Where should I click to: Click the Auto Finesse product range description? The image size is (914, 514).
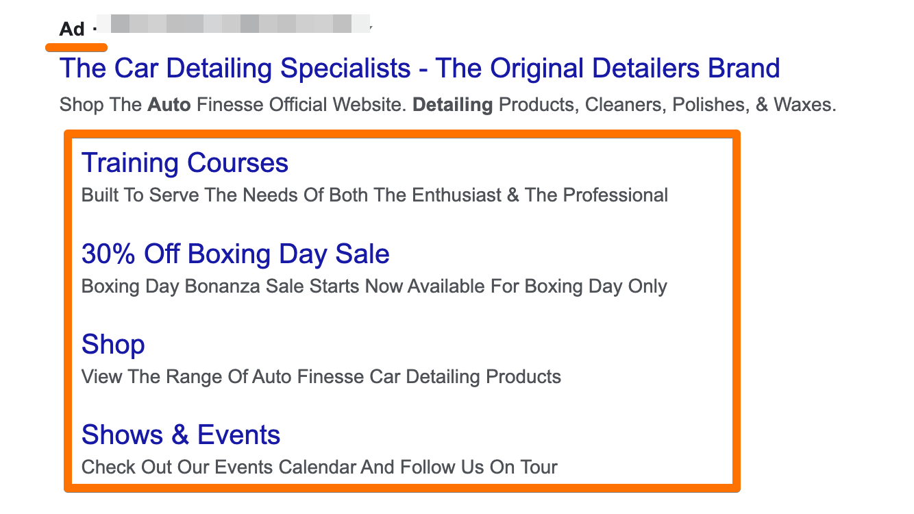click(x=321, y=376)
